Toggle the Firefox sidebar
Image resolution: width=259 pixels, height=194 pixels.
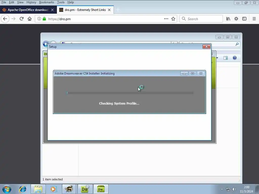click(244, 19)
